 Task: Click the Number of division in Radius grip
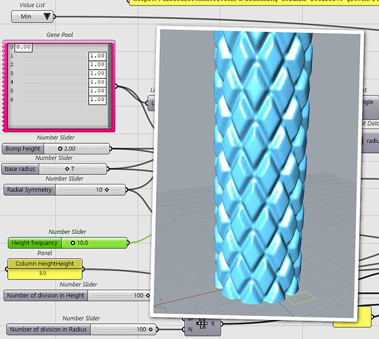pyautogui.click(x=151, y=330)
